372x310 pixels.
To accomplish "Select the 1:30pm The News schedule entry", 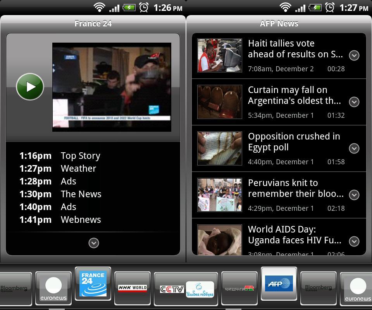I will point(60,194).
